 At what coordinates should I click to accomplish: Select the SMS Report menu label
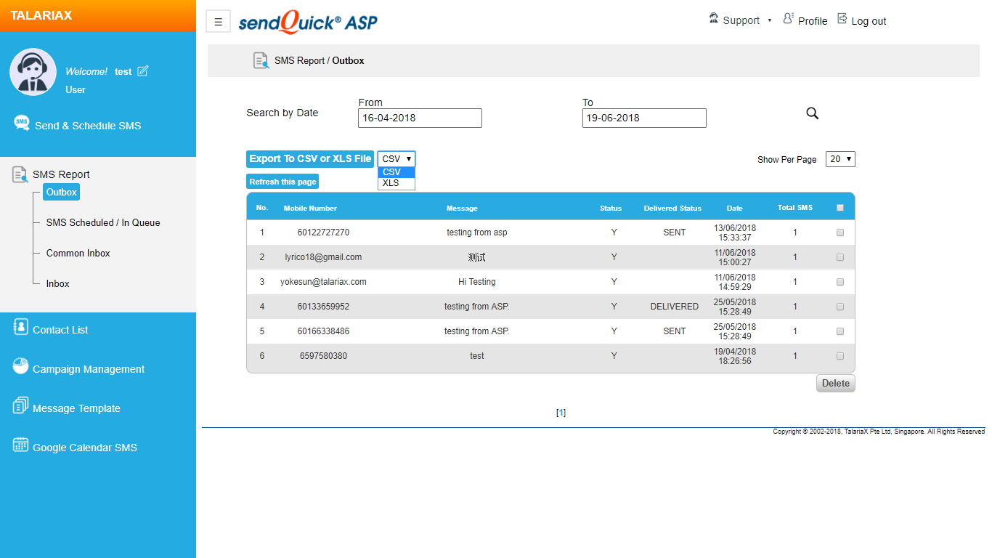[61, 174]
